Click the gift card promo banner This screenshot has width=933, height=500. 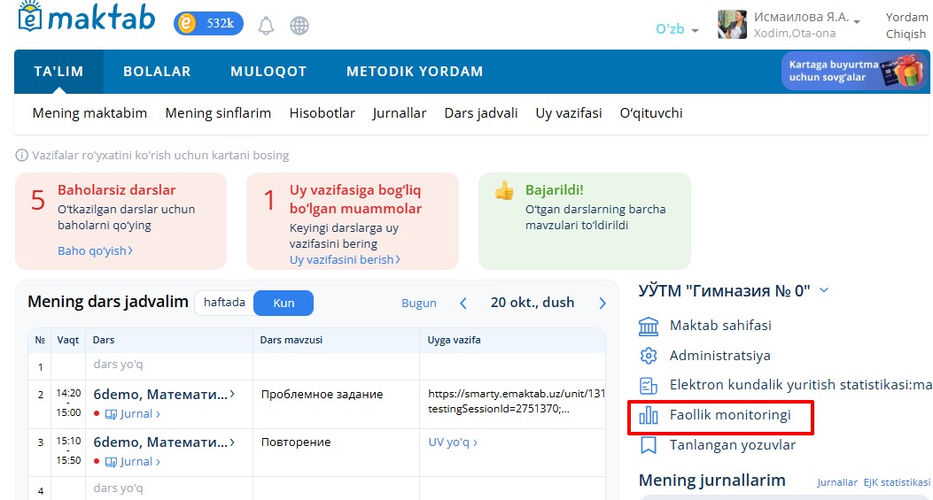coord(854,71)
